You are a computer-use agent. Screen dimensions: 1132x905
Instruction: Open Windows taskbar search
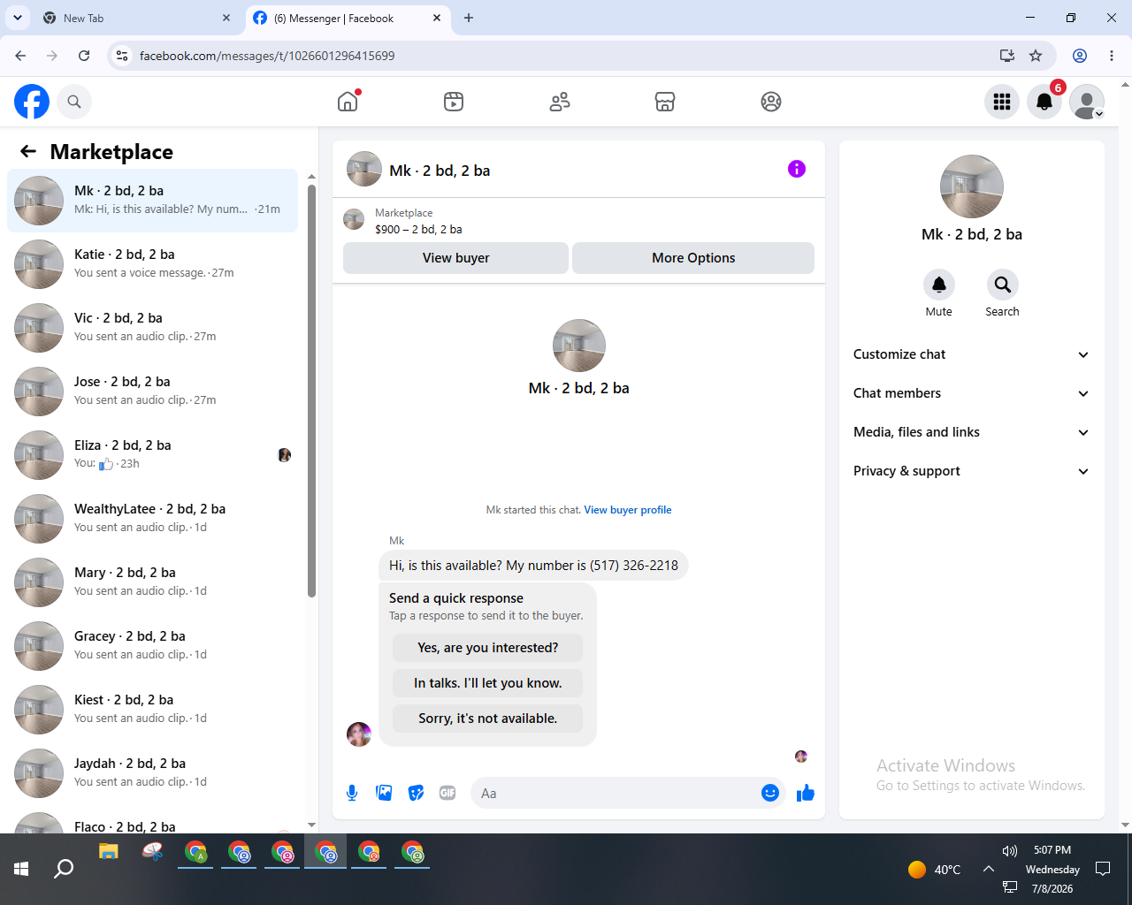click(64, 869)
